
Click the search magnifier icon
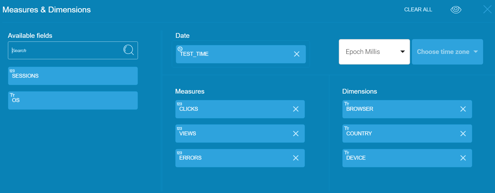pyautogui.click(x=129, y=50)
